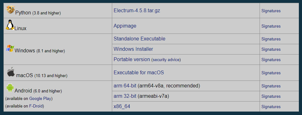Click the green Android robot icon
The width and height of the screenshot is (302, 115).
click(10, 87)
